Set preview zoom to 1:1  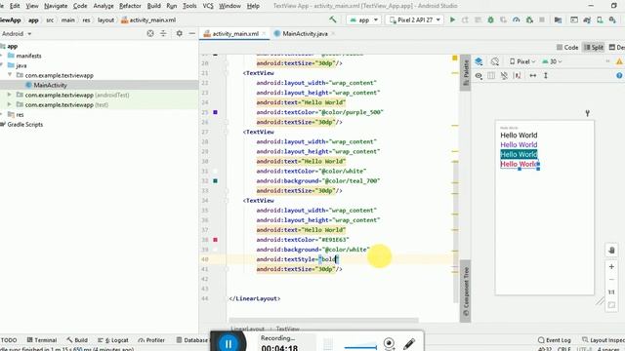tap(611, 292)
